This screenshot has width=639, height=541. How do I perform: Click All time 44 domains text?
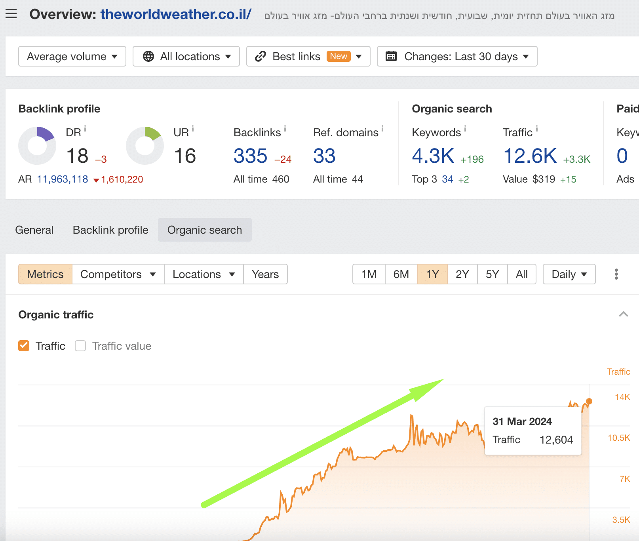(338, 179)
